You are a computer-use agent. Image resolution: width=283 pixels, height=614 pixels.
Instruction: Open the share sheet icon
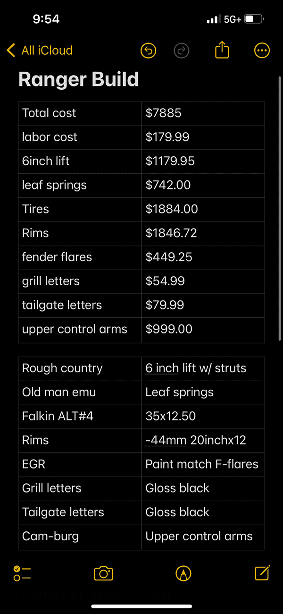(222, 50)
